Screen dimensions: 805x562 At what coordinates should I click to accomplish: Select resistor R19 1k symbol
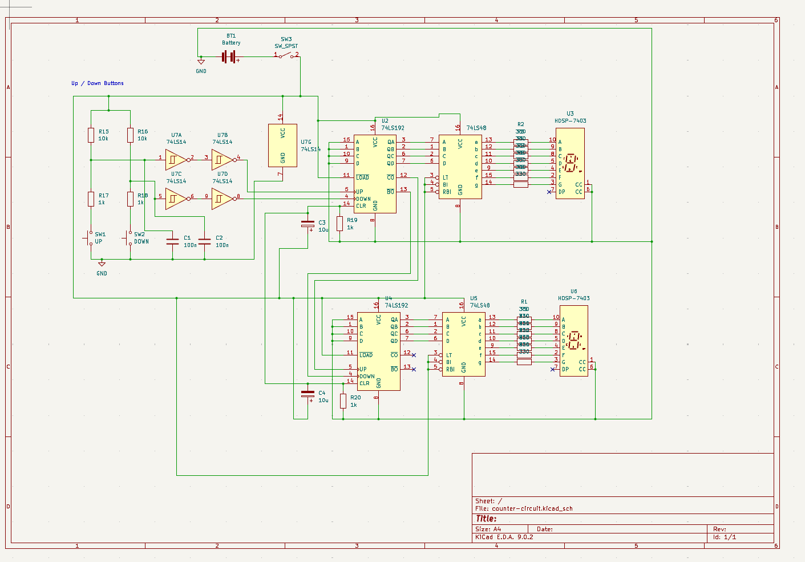339,224
